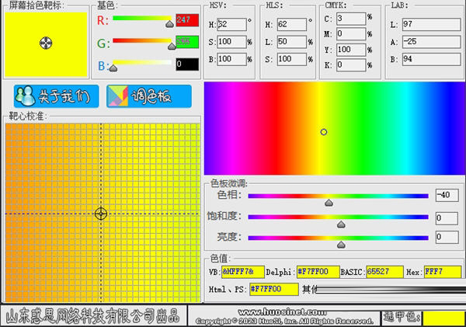Image resolution: width=466 pixels, height=327 pixels.
Task: Click the blue B slider handle
Action: pos(113,68)
